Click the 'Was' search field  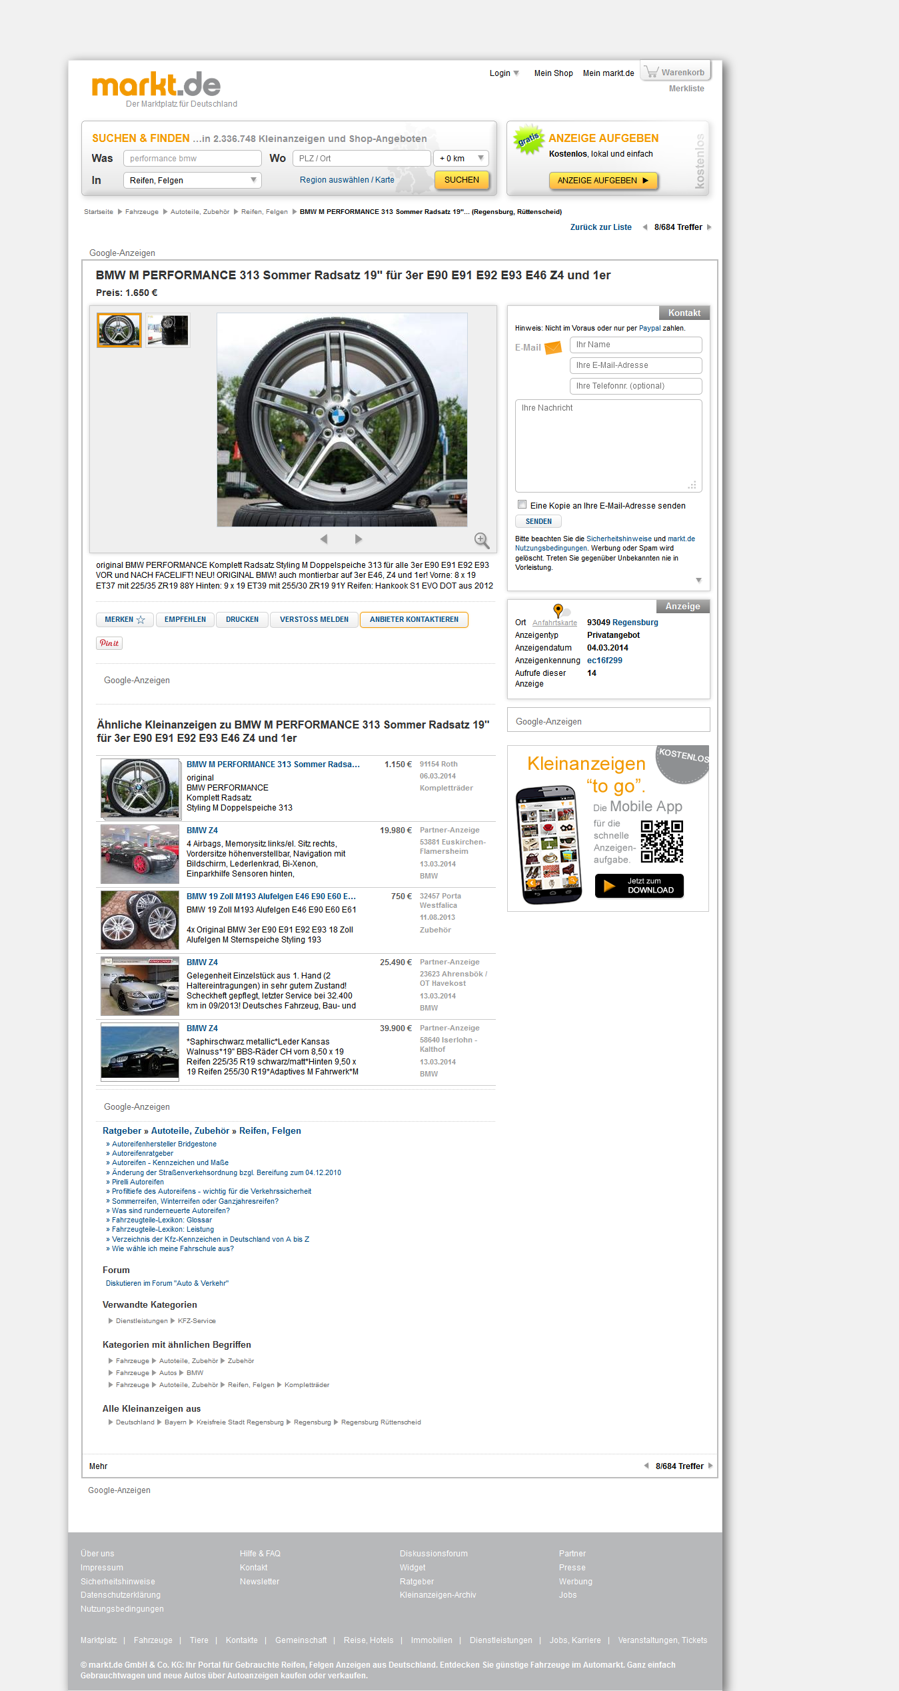click(193, 159)
